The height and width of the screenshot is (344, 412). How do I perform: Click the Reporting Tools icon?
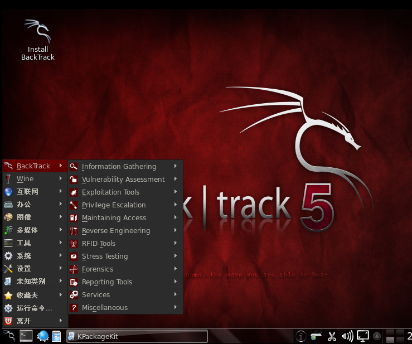74,282
